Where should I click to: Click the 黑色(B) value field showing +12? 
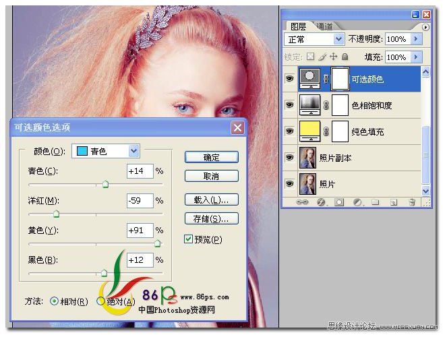140,260
